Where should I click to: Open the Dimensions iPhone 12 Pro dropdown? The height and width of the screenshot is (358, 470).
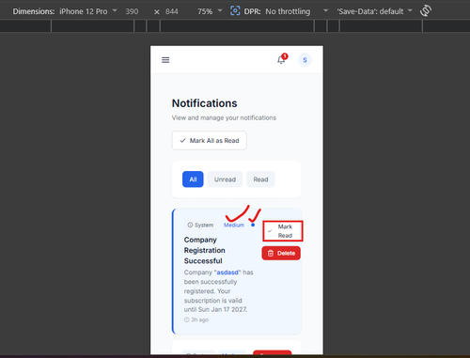click(88, 11)
